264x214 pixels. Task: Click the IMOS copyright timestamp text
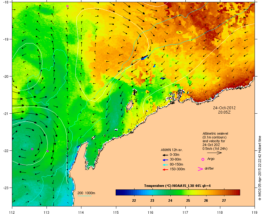[260, 168]
